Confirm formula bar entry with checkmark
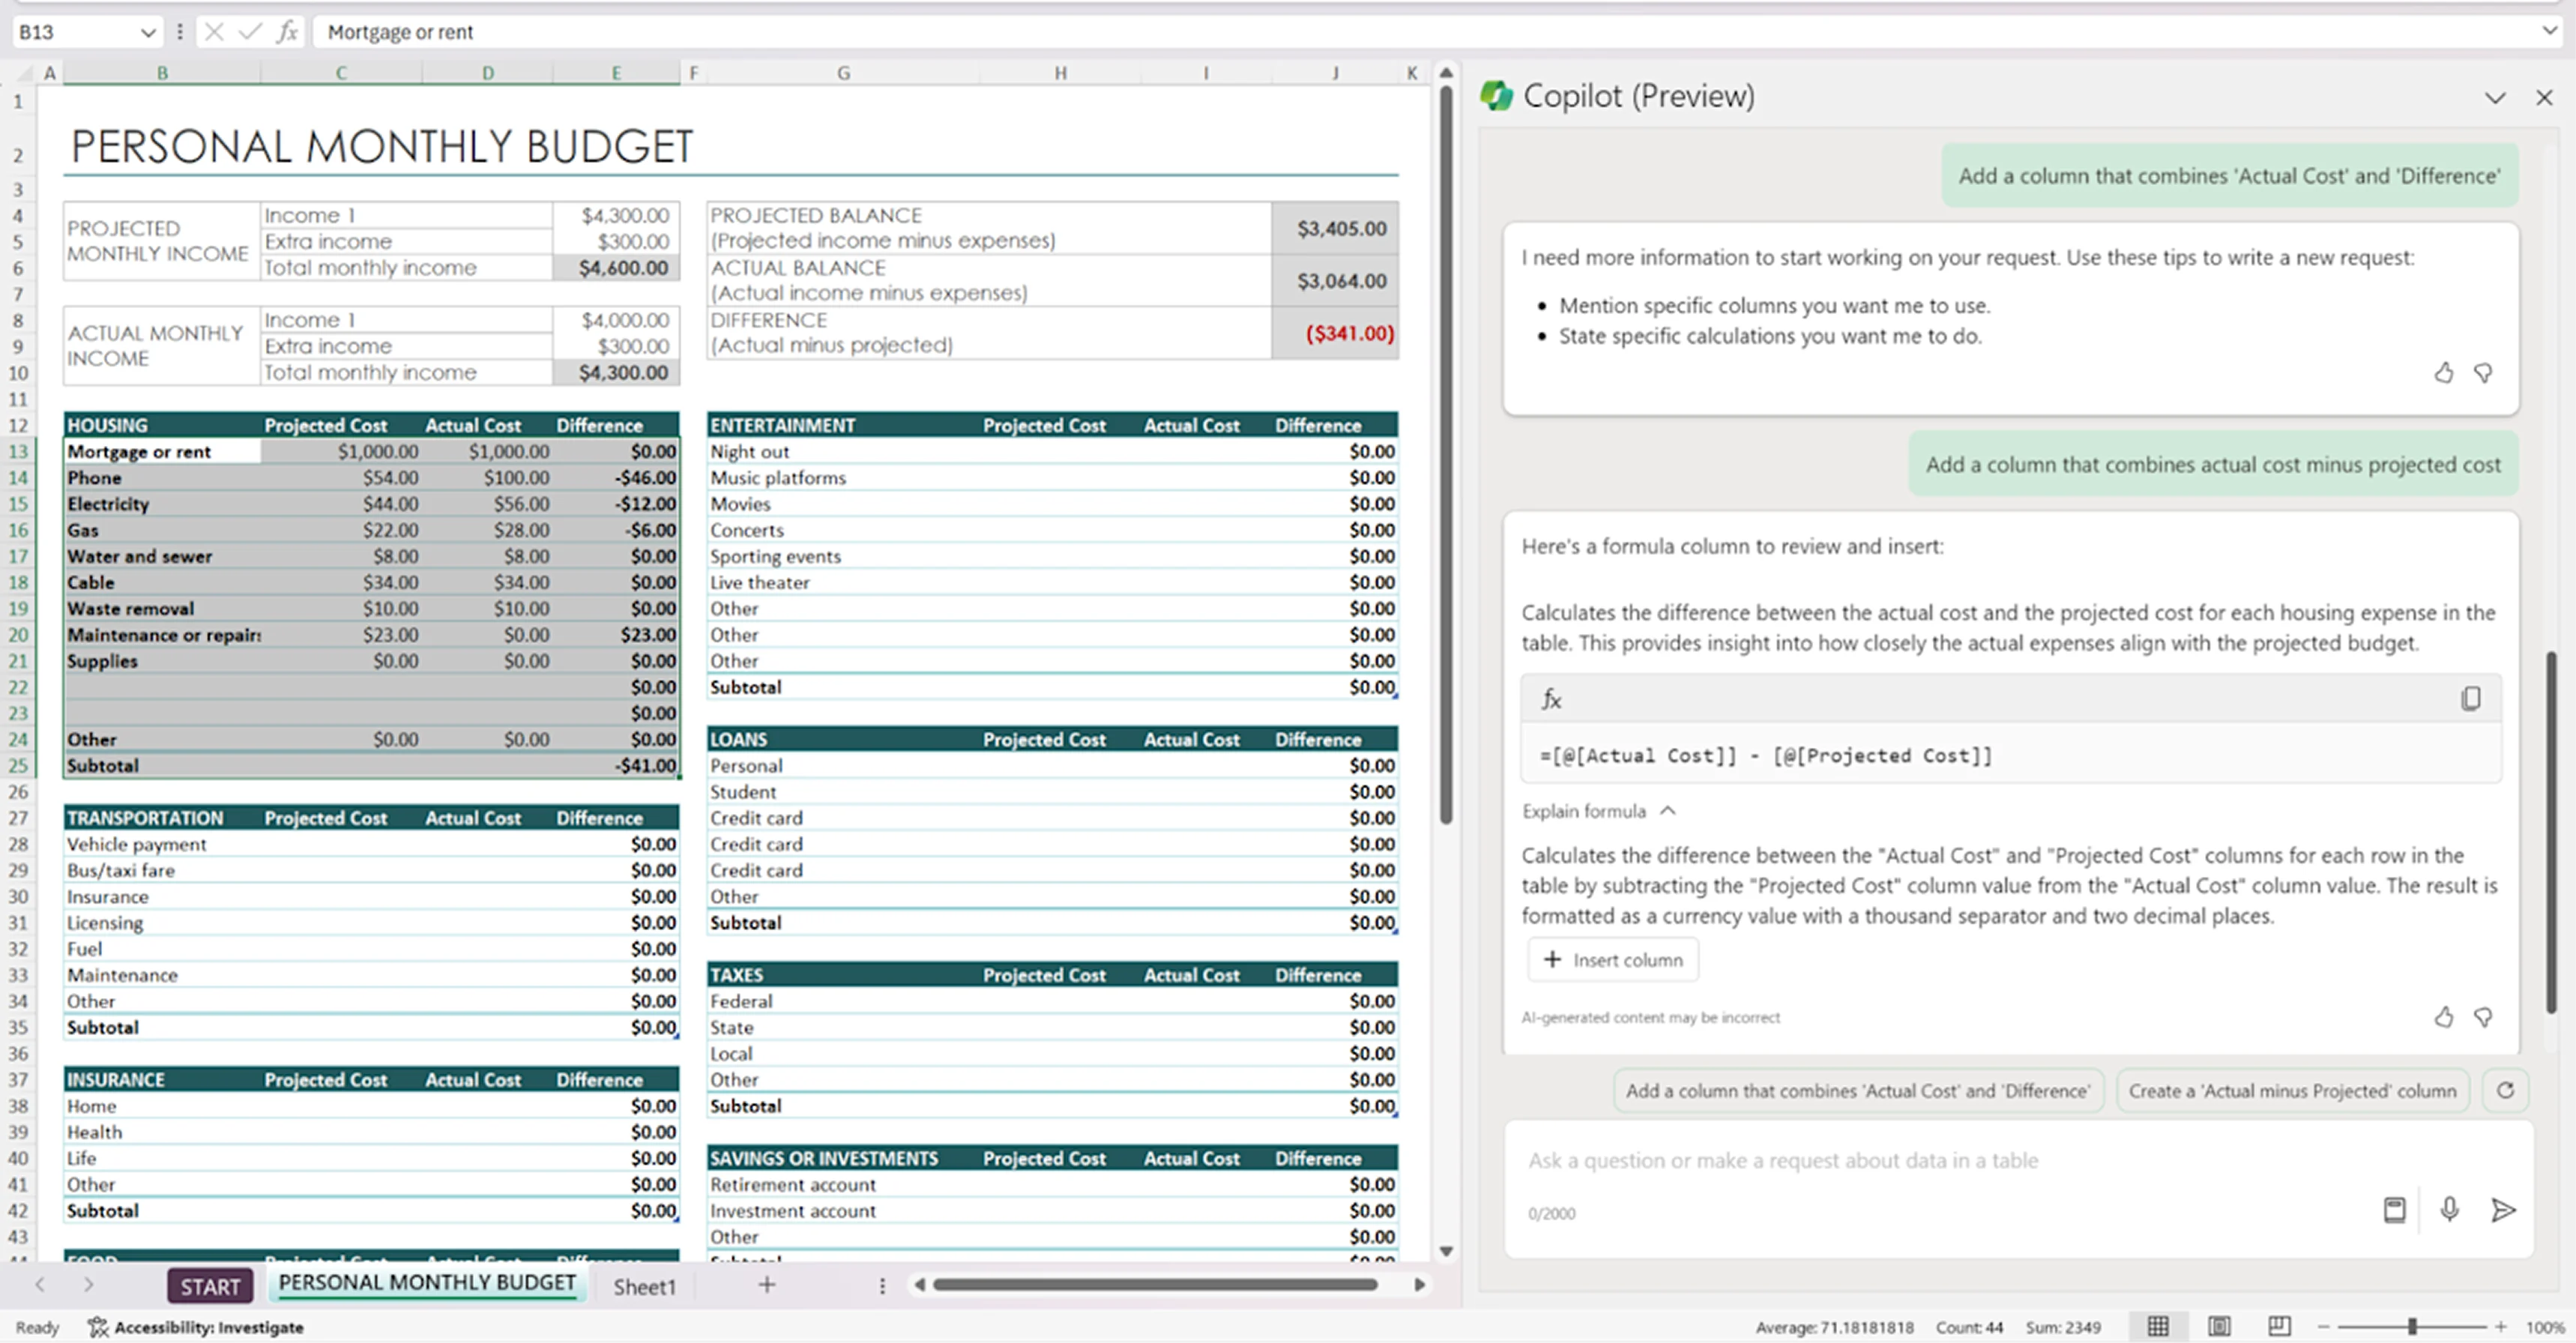The width and height of the screenshot is (2576, 1343). pos(250,32)
